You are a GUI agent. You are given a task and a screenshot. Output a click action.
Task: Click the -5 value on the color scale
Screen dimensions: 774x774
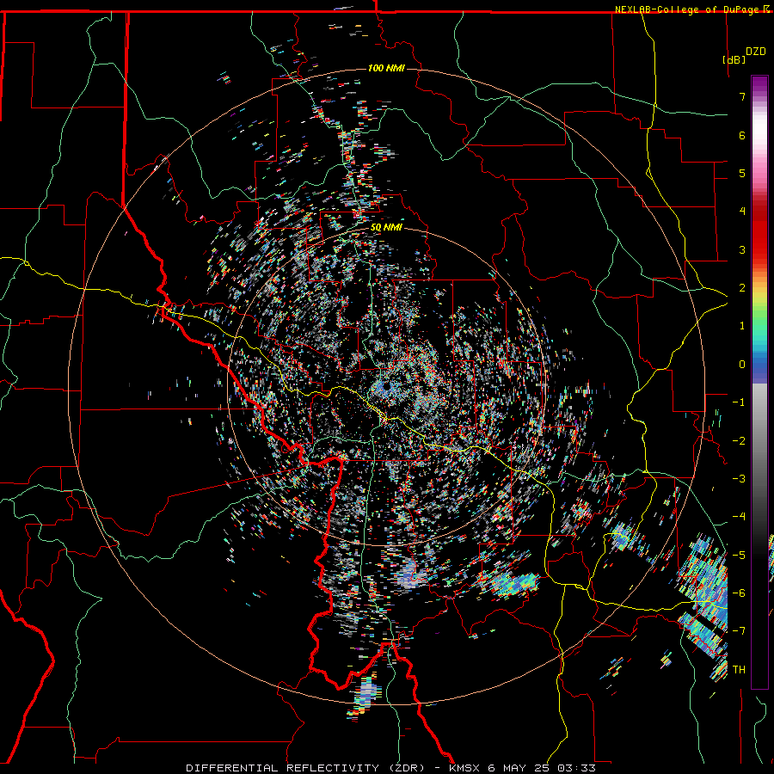739,556
